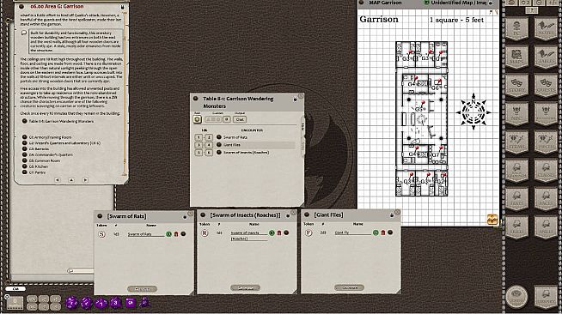This screenshot has width=562, height=314.
Task: Click the F token in Giant Flies window
Action: pos(308,232)
